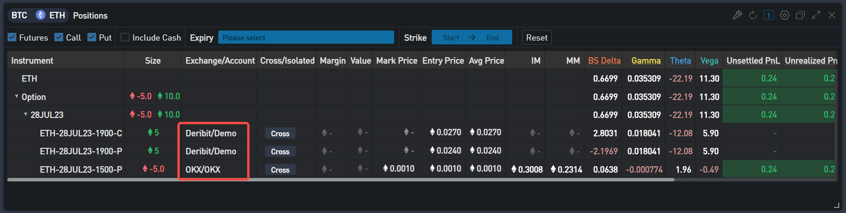Viewport: 846px width, 213px height.
Task: Click the Strike Start input field
Action: 451,38
